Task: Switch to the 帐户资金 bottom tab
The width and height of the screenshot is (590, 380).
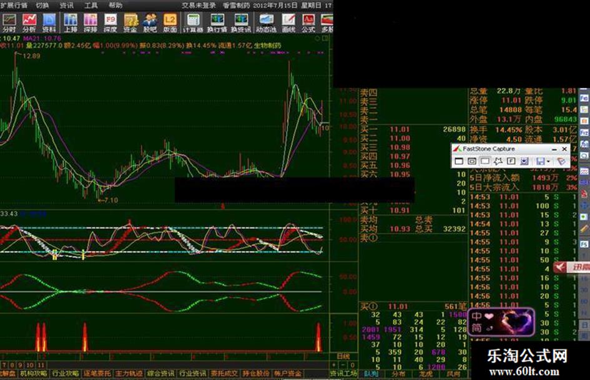Action: coord(288,374)
